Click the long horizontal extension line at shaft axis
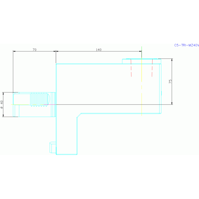 [x=109, y=105]
